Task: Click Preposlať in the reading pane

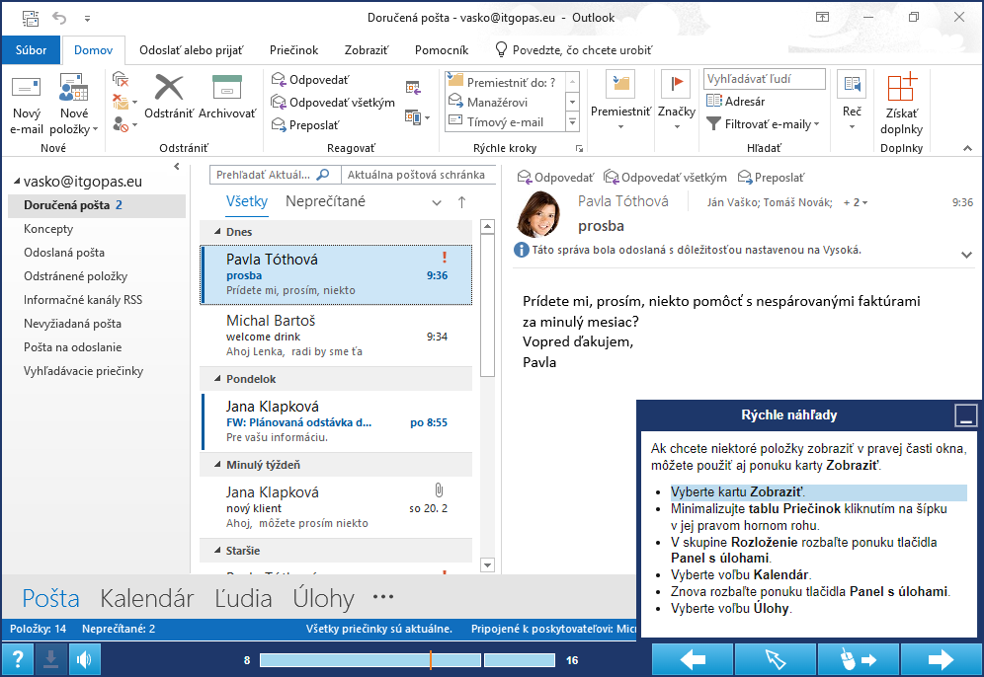Action: pyautogui.click(x=771, y=178)
